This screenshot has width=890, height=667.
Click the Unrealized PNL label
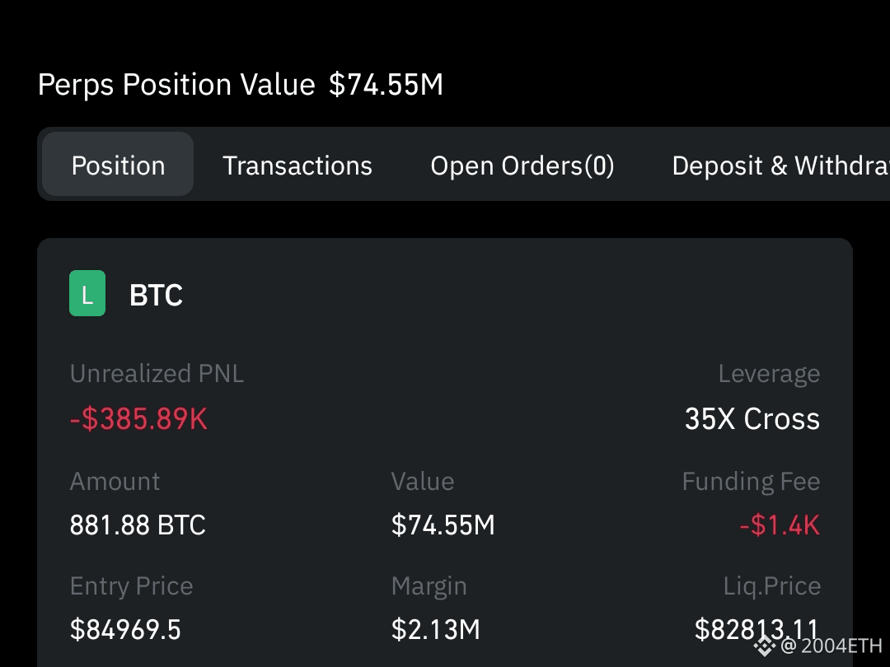[x=156, y=373]
